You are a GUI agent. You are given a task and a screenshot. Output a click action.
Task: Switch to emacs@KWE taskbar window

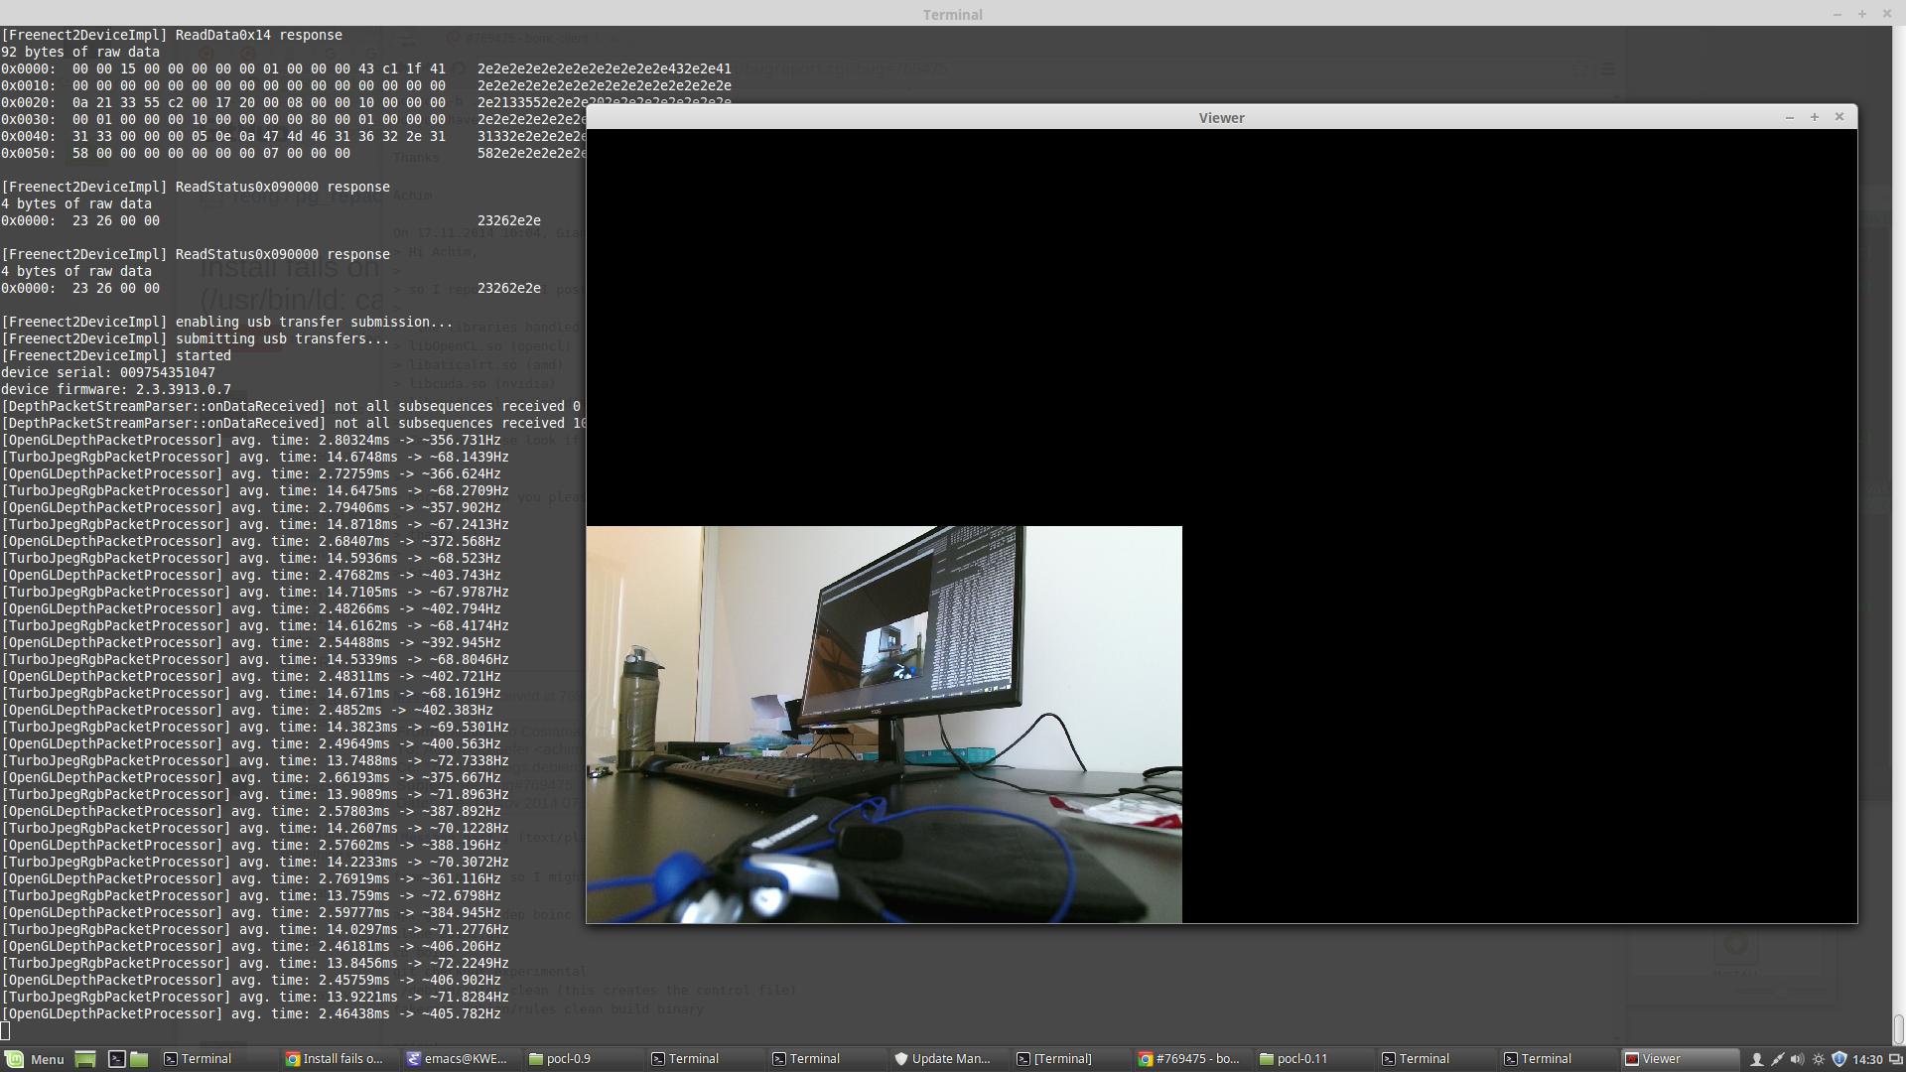(457, 1059)
